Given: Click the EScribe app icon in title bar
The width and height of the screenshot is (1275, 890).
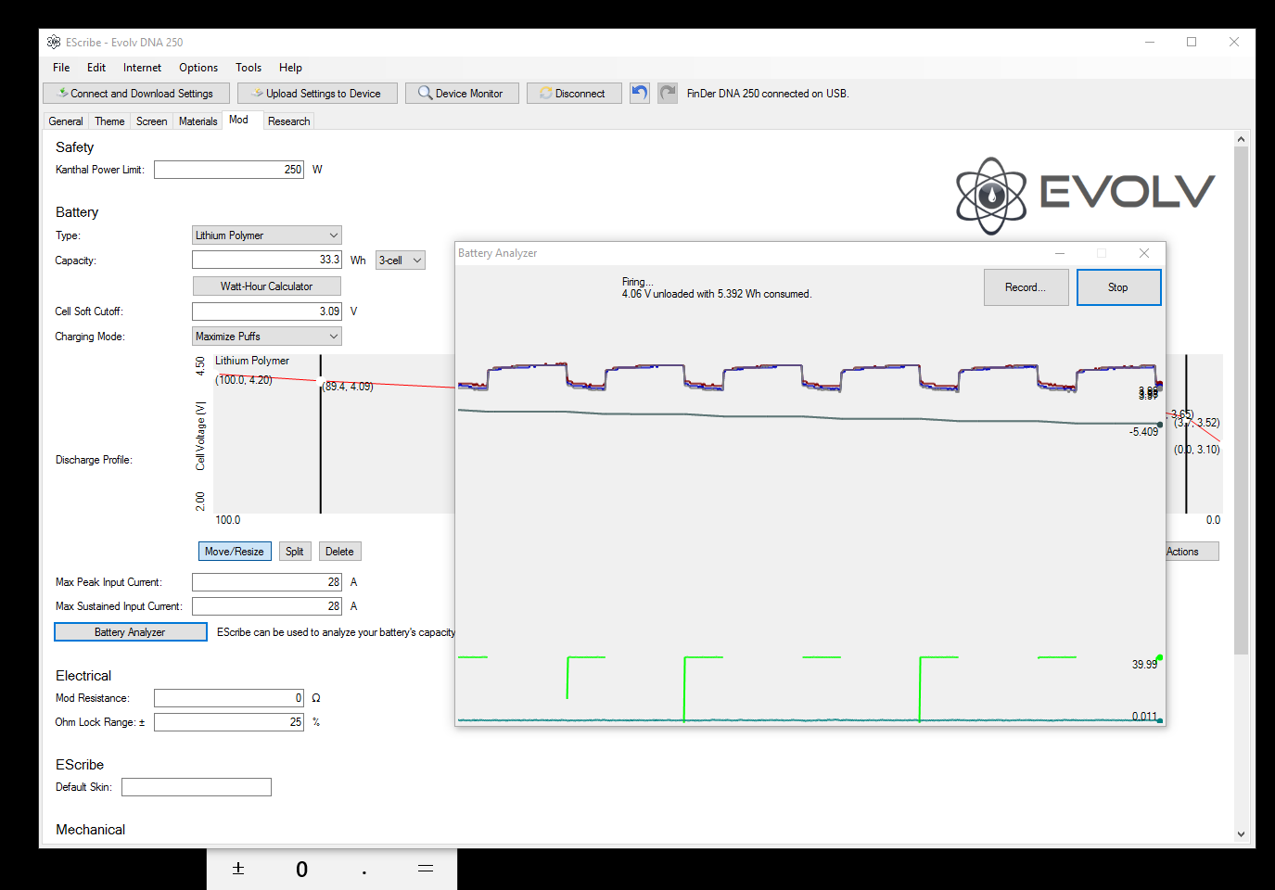Looking at the screenshot, I should (54, 43).
